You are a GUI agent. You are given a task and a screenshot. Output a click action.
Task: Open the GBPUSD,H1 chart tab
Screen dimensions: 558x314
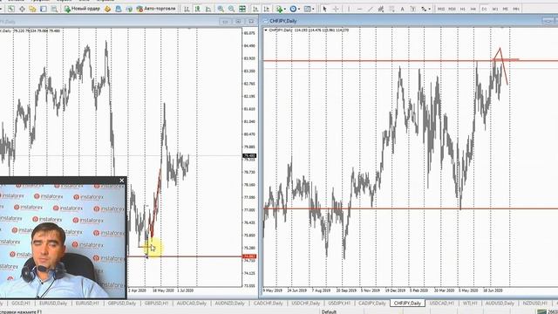coord(156,304)
